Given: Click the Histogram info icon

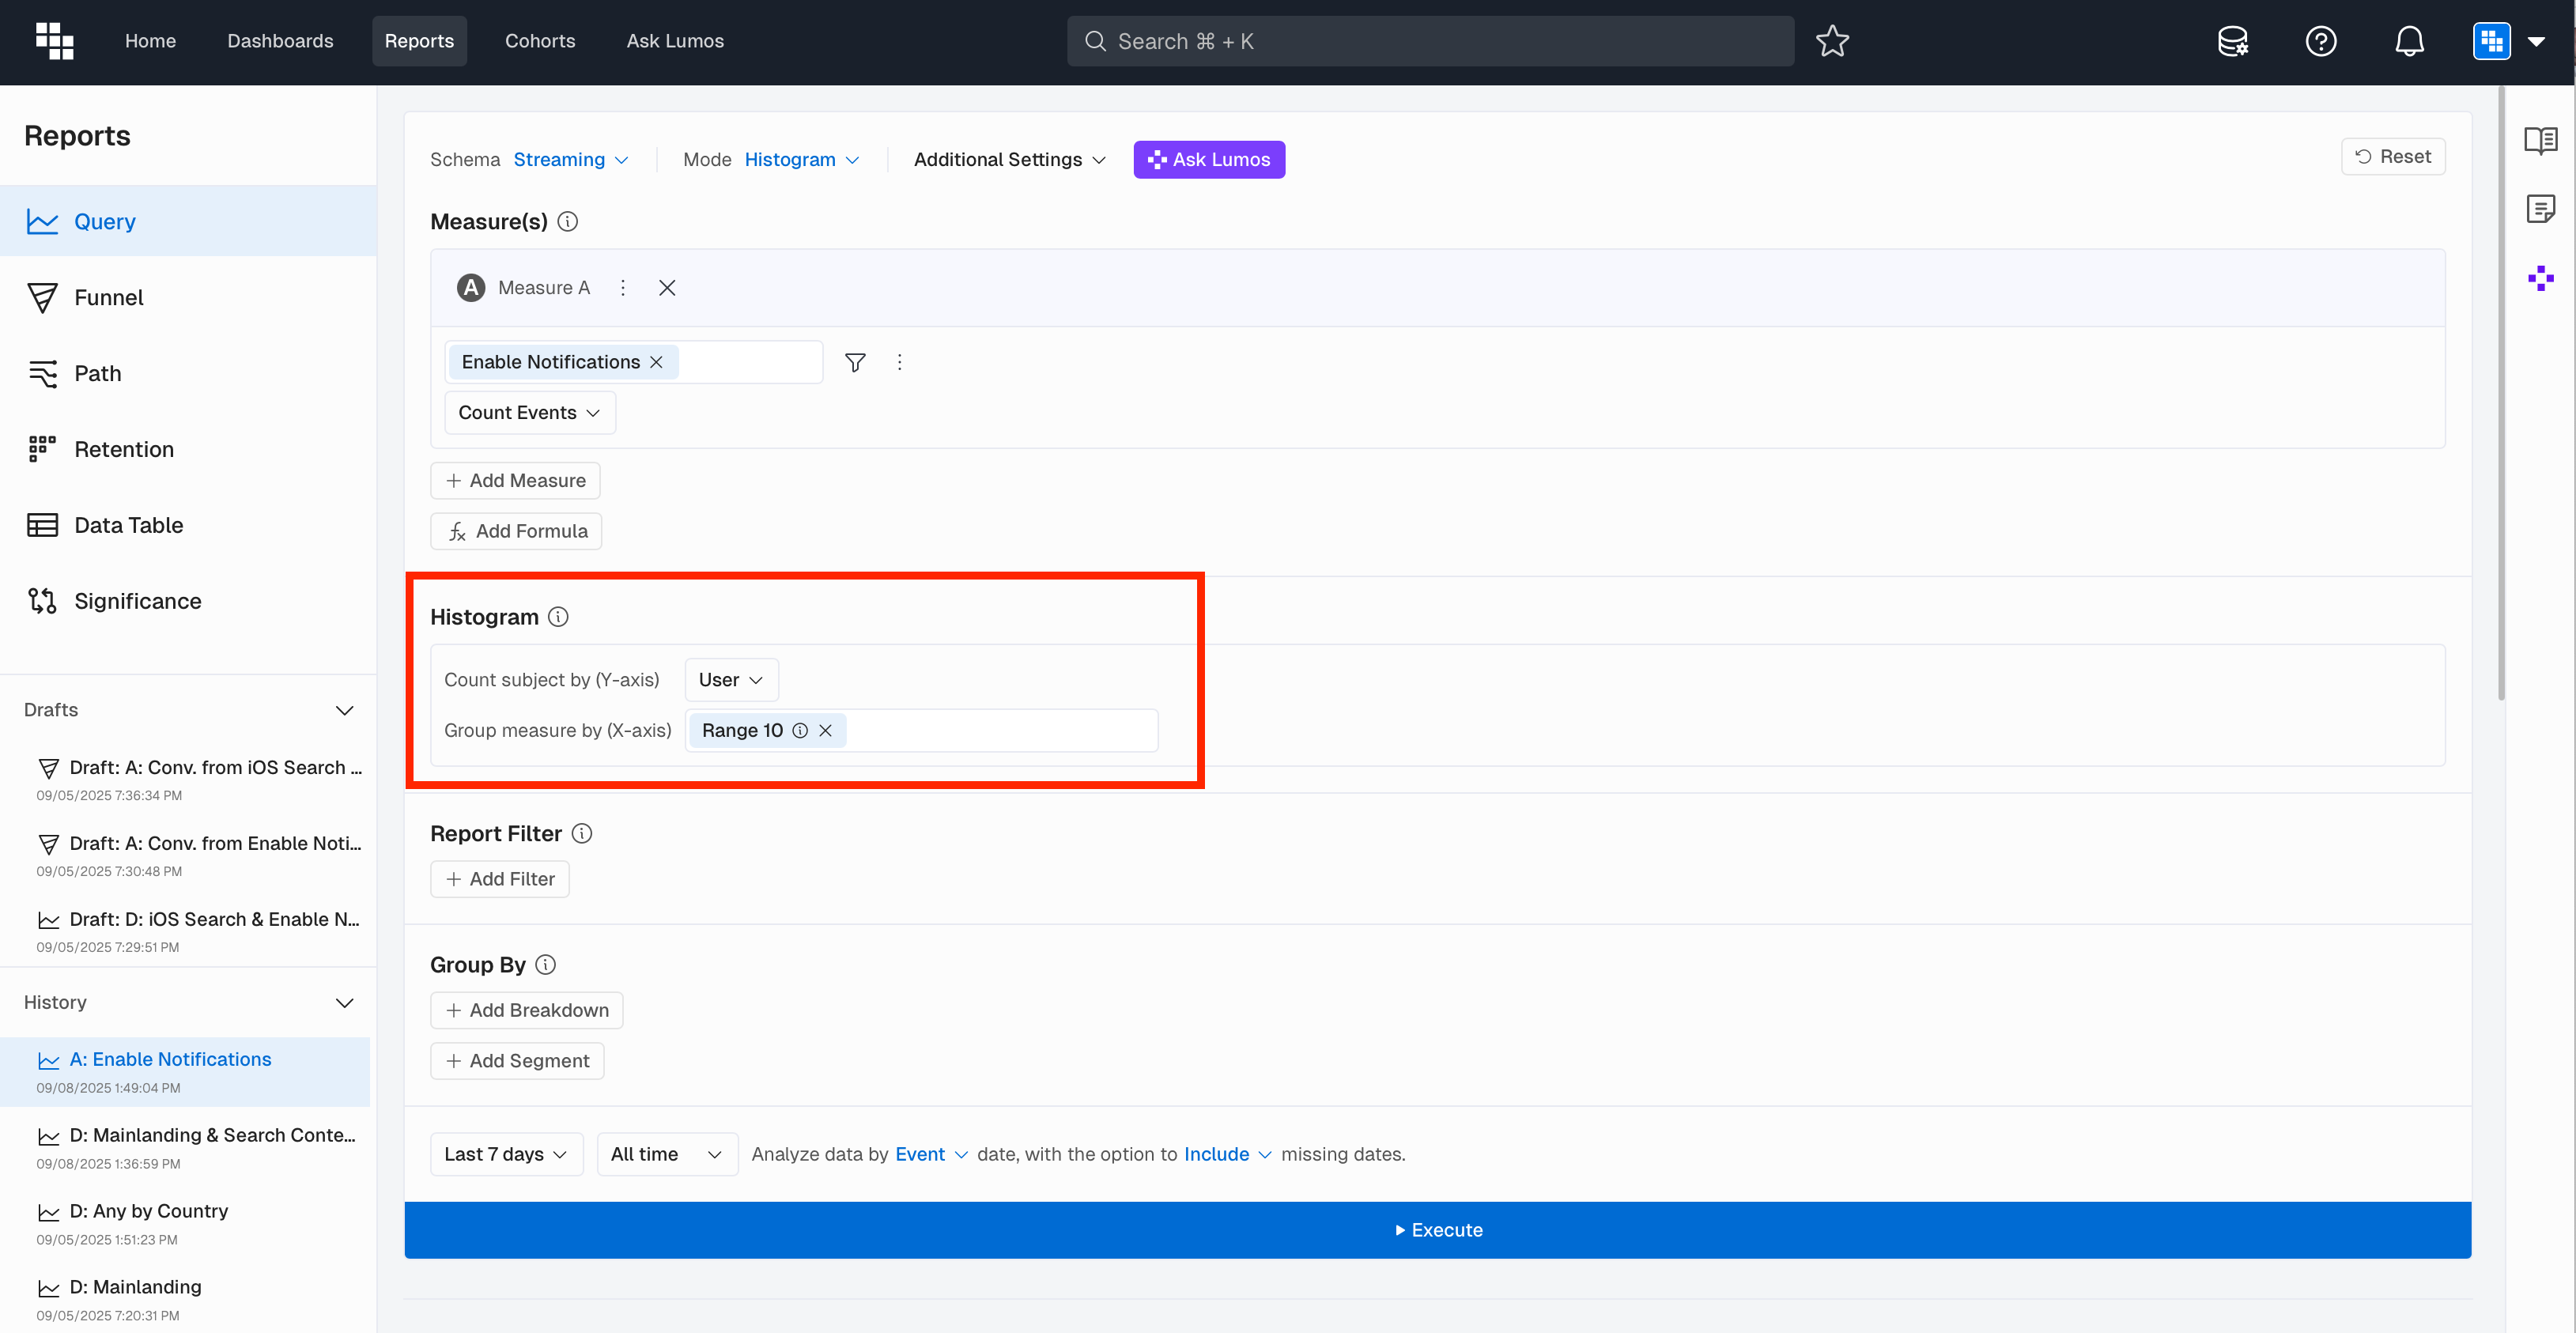Looking at the screenshot, I should pyautogui.click(x=559, y=617).
